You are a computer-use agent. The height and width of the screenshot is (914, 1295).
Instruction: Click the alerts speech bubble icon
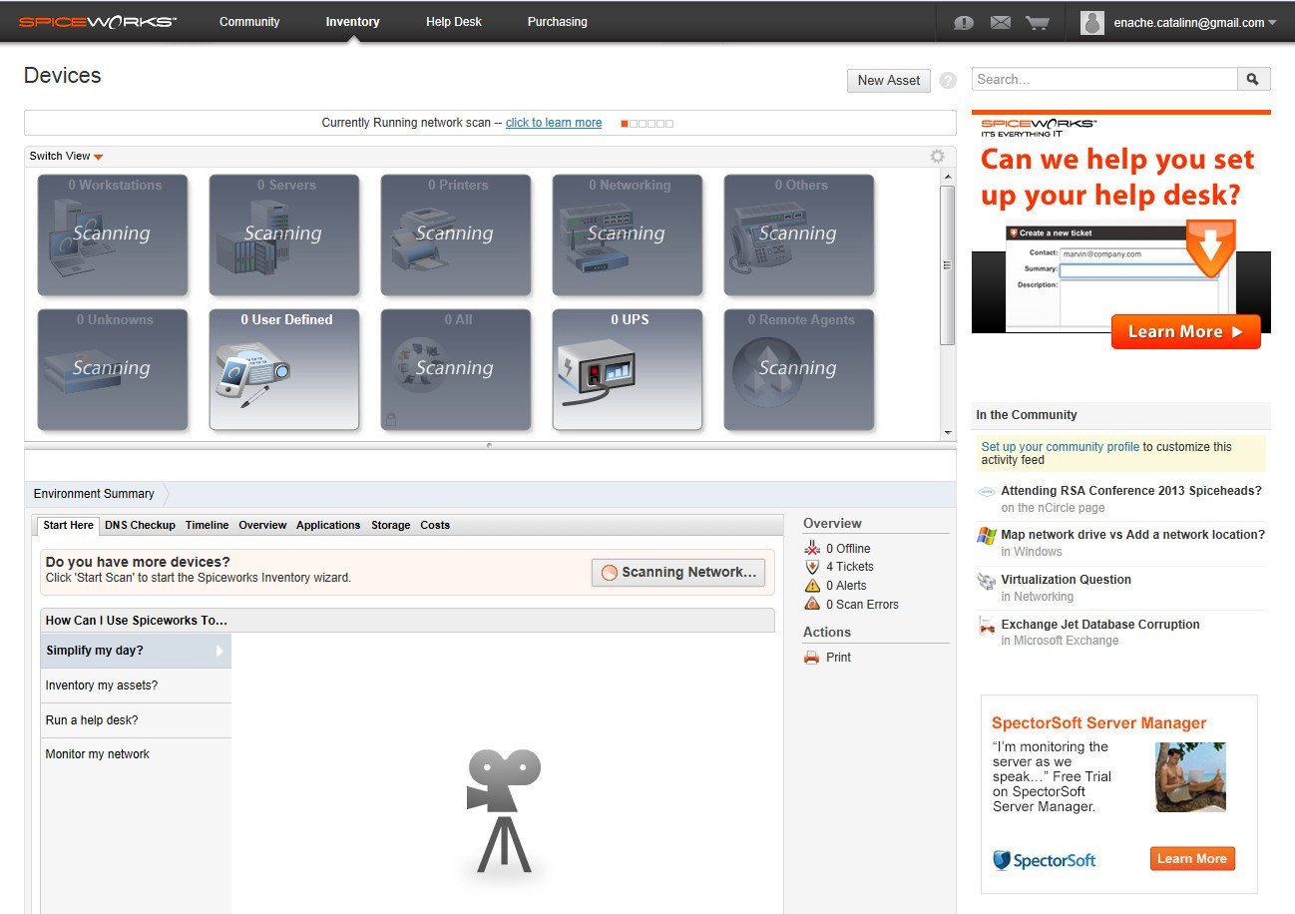coord(963,23)
